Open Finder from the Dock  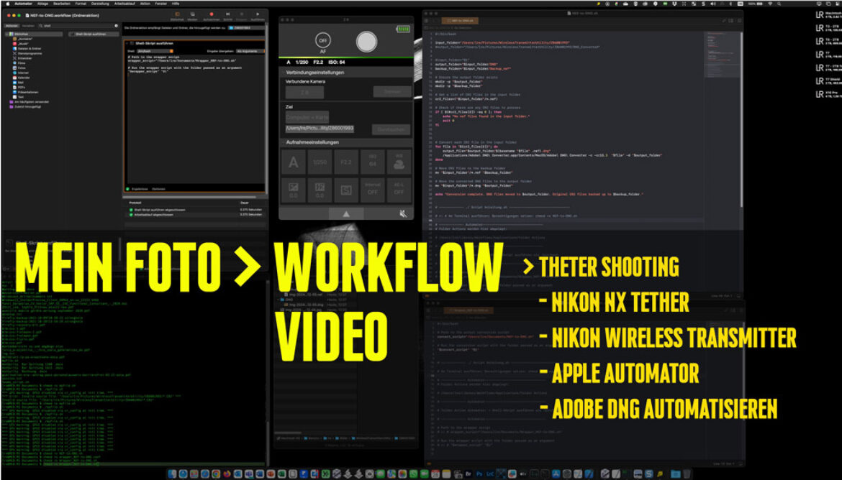point(173,474)
